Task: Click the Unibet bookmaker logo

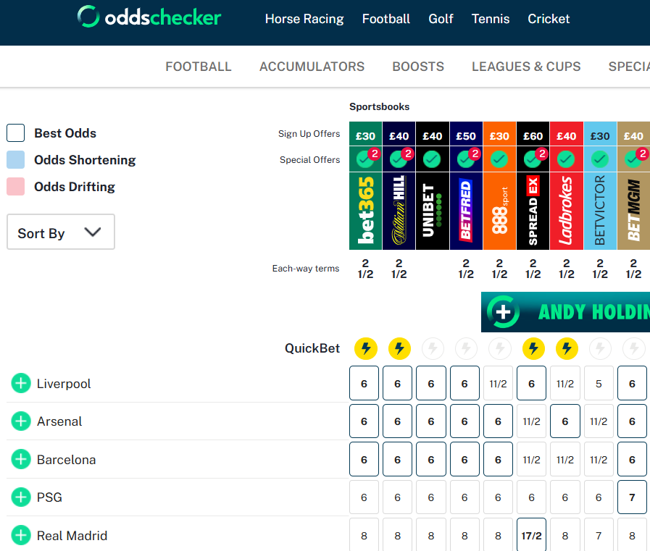Action: coord(433,211)
